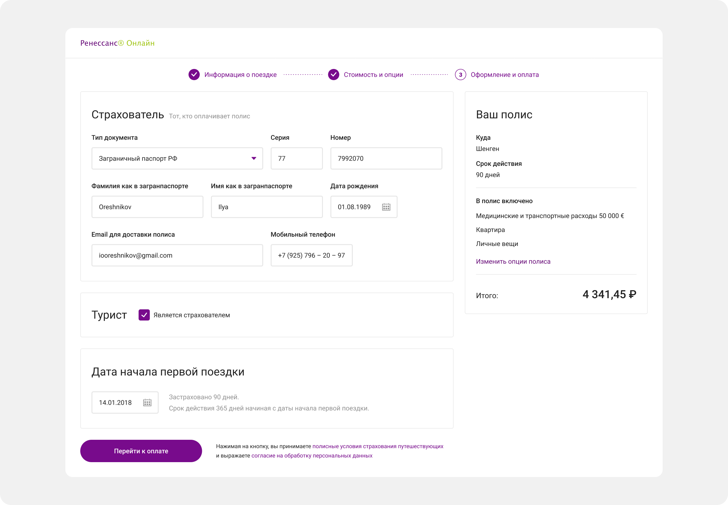This screenshot has height=505, width=728.
Task: Click the Застраховано 90 дней note
Action: point(204,397)
